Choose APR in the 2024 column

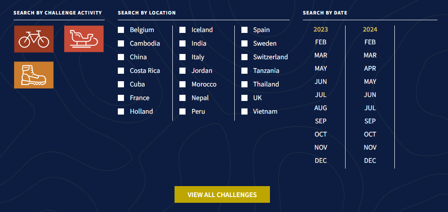click(370, 68)
